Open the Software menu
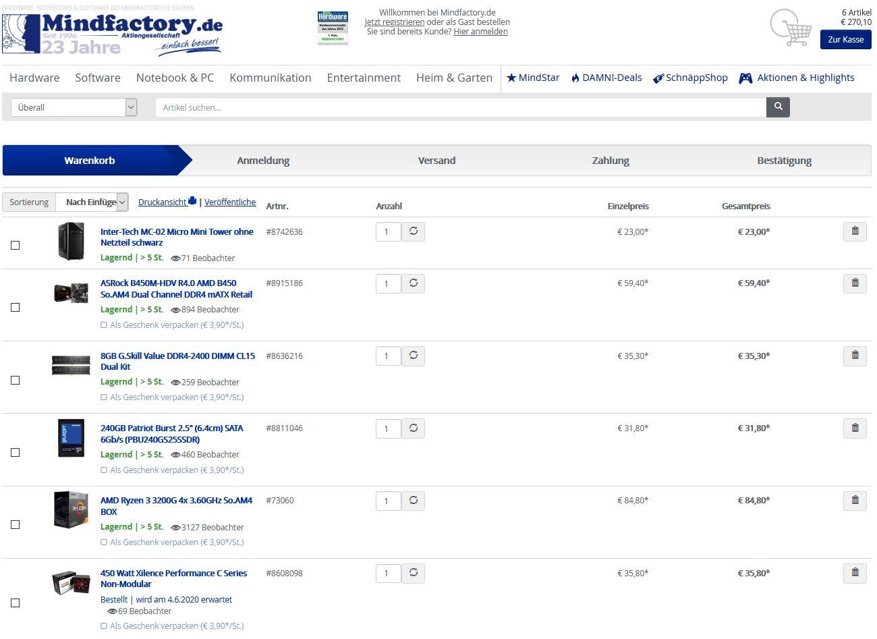The width and height of the screenshot is (877, 639). click(98, 78)
